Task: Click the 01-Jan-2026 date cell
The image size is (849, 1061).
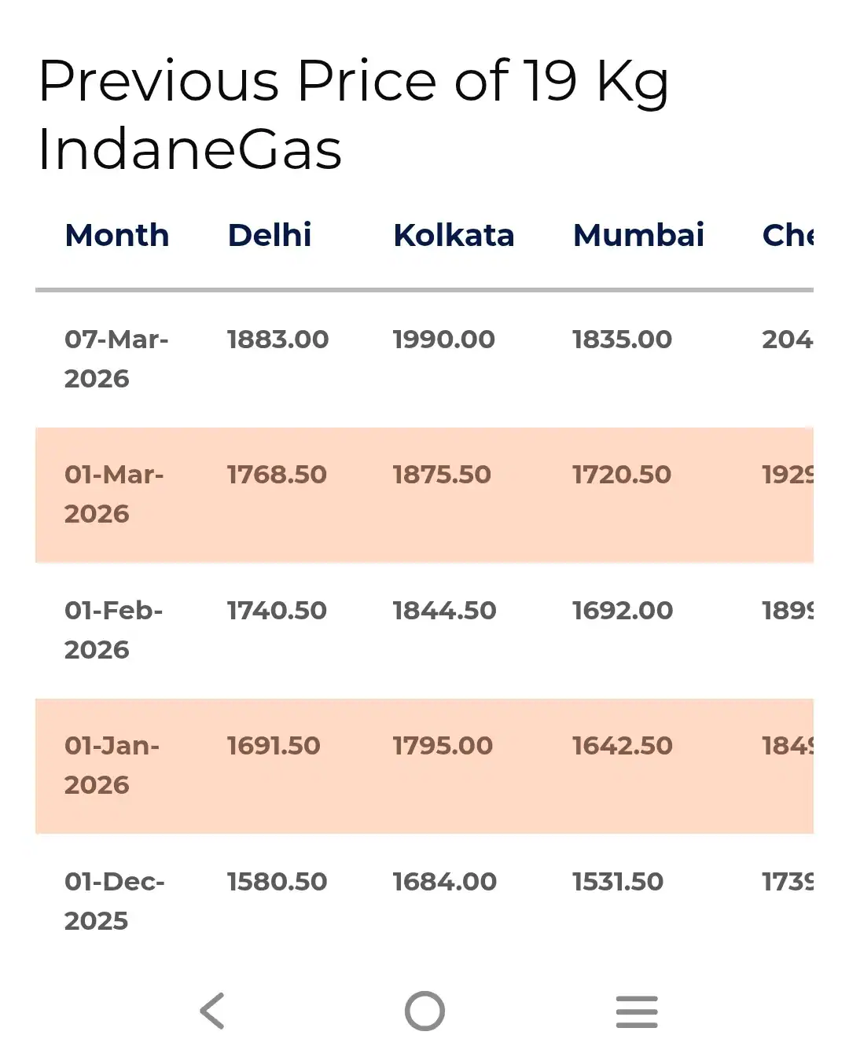Action: (x=112, y=765)
